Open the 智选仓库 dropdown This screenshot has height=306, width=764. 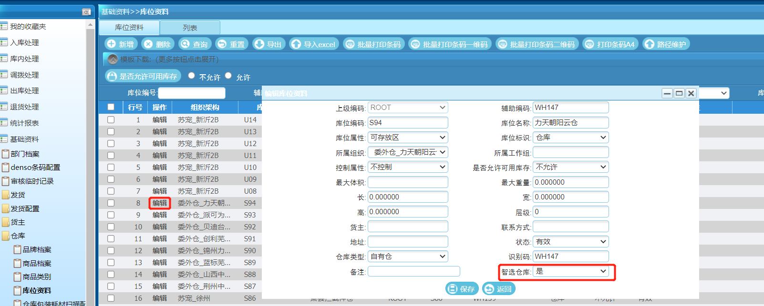[x=571, y=271]
